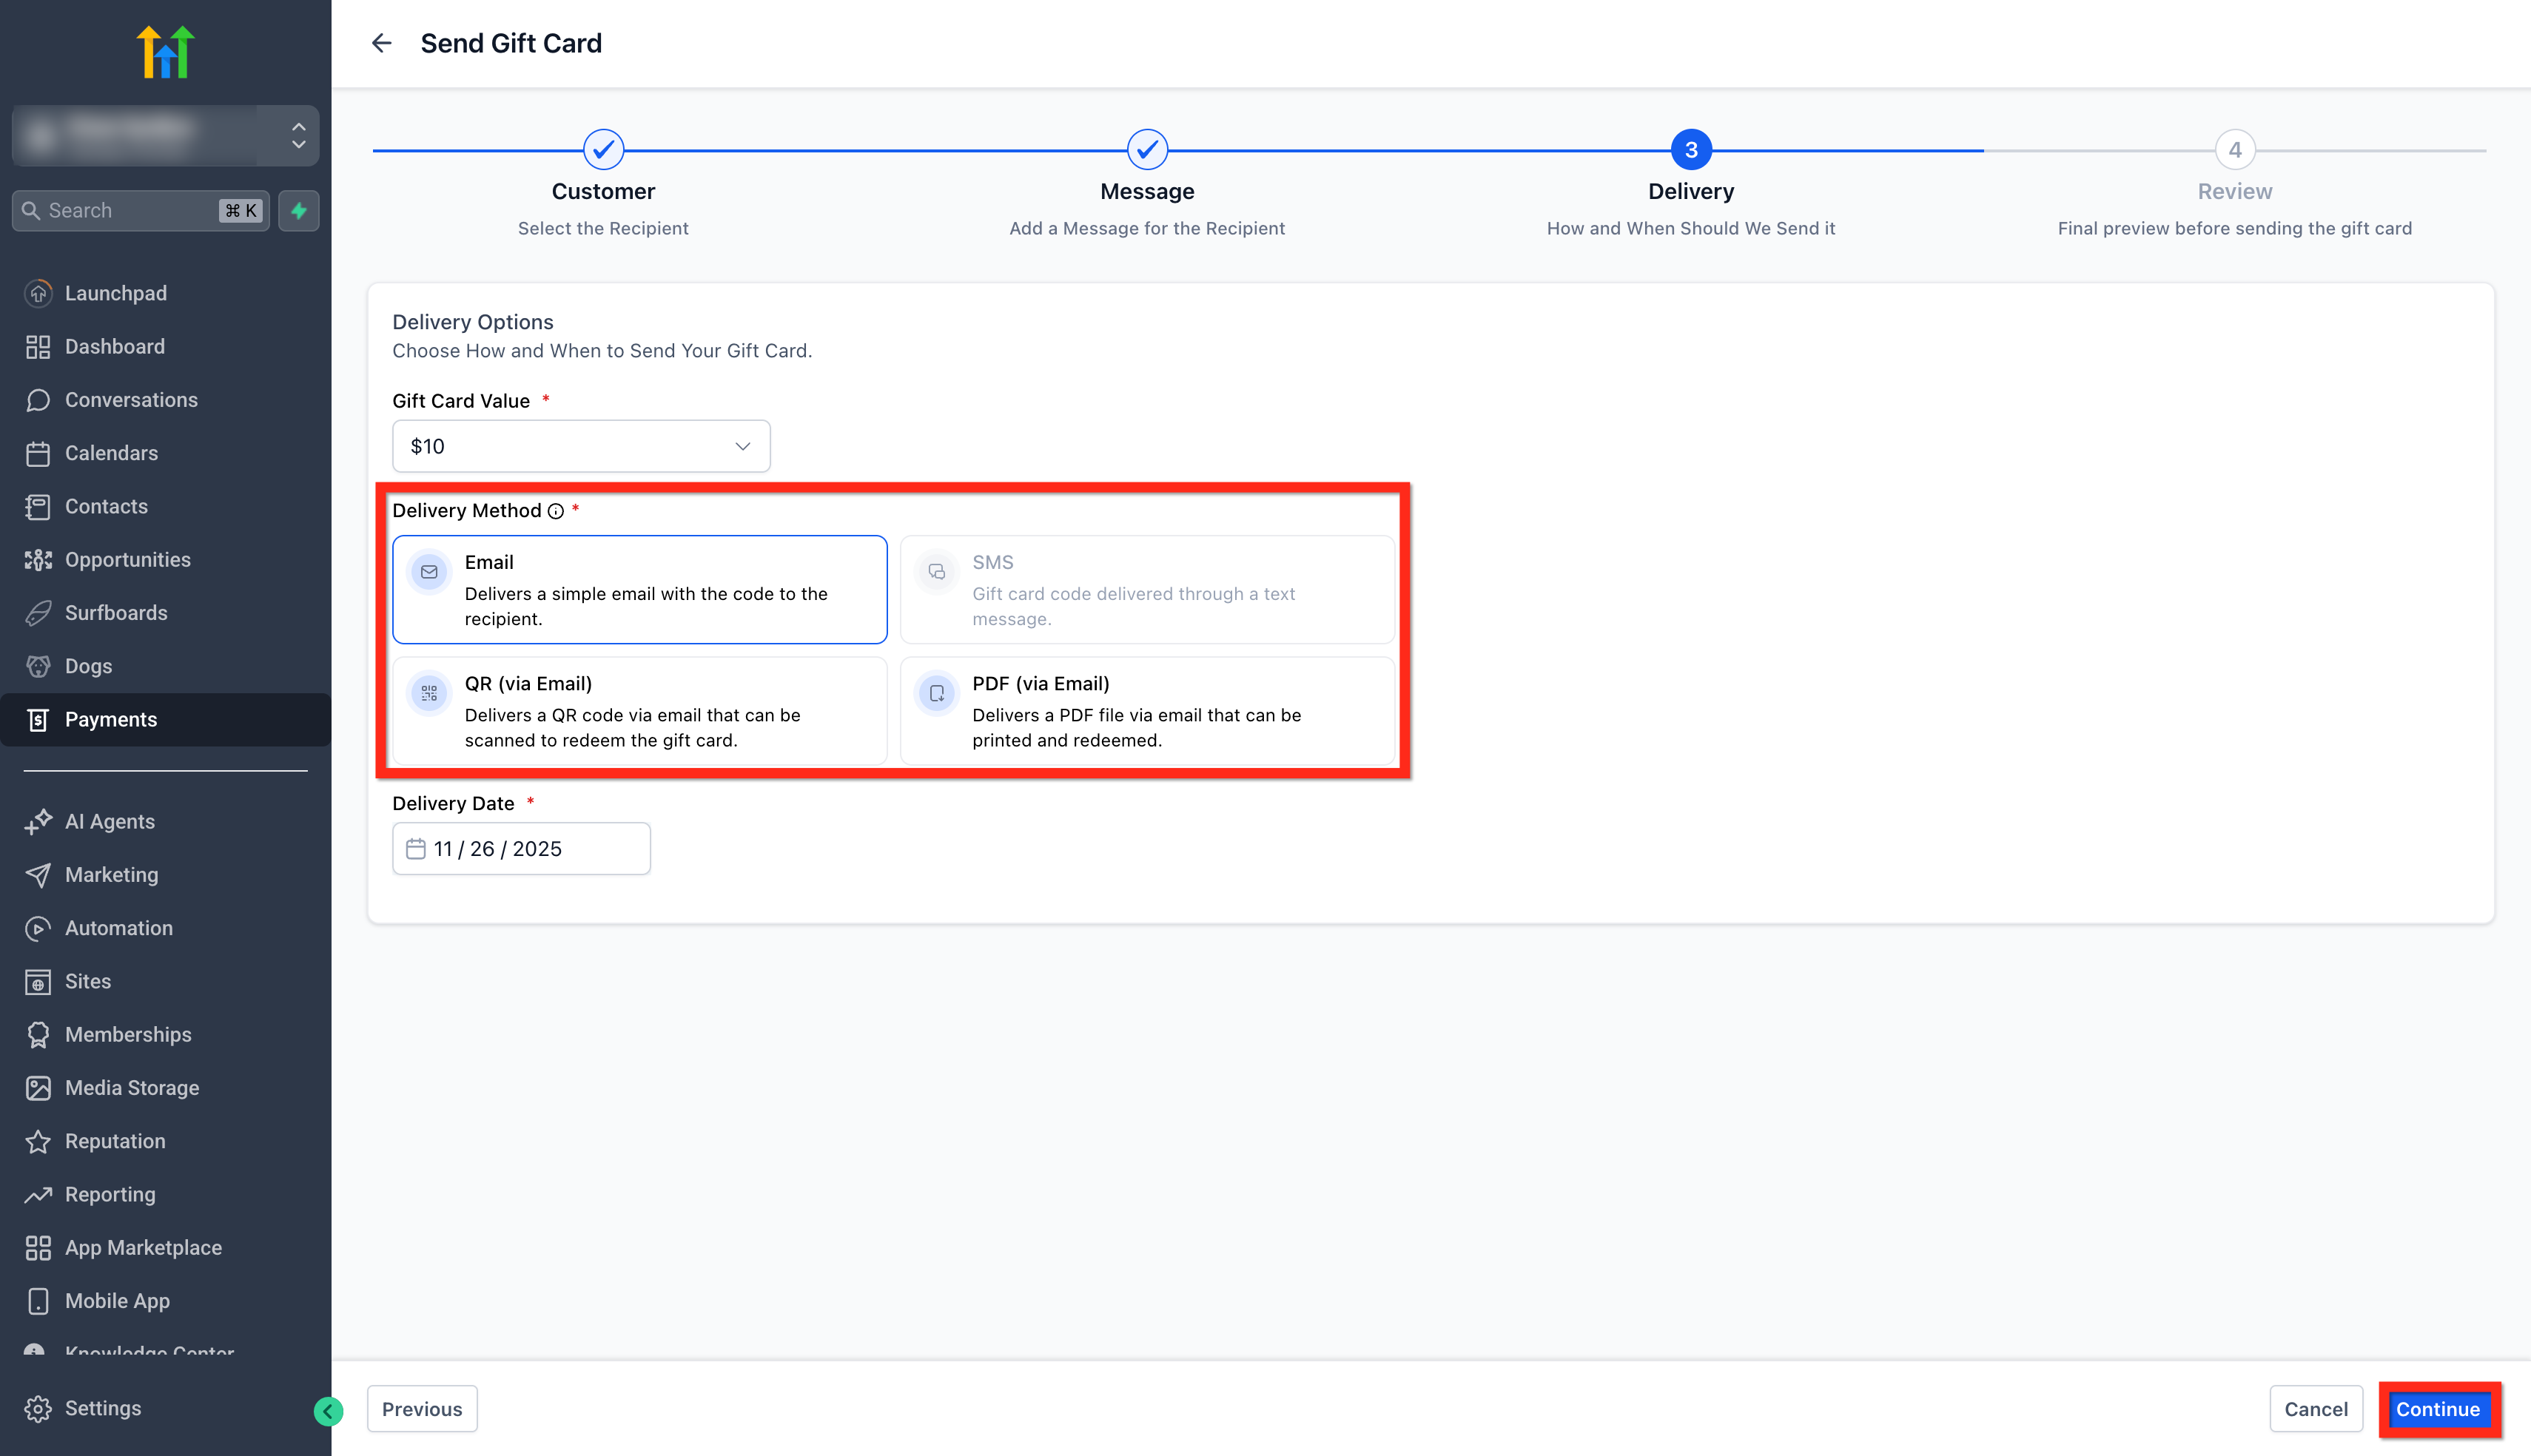The width and height of the screenshot is (2531, 1456).
Task: Click the back arrow beside Send Gift Card
Action: (381, 43)
